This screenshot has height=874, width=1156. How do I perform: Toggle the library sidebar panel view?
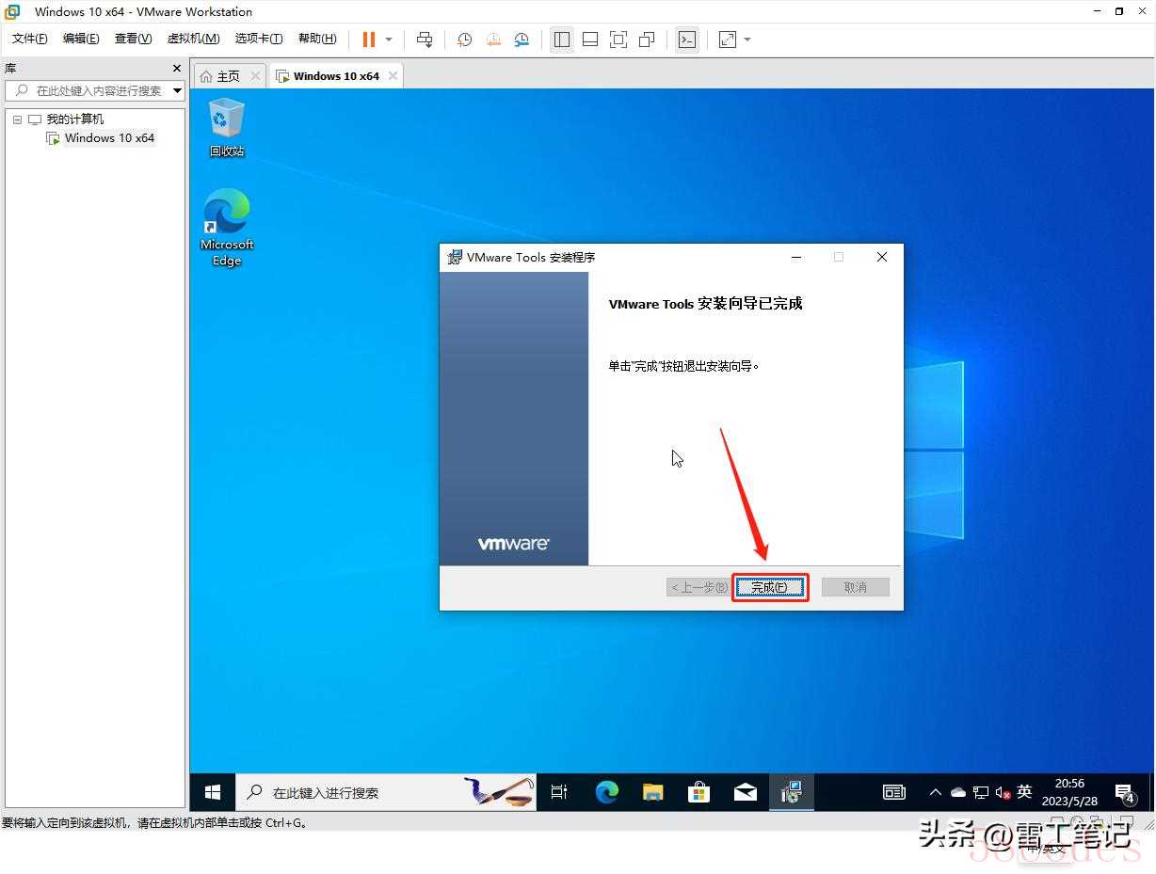[x=562, y=40]
